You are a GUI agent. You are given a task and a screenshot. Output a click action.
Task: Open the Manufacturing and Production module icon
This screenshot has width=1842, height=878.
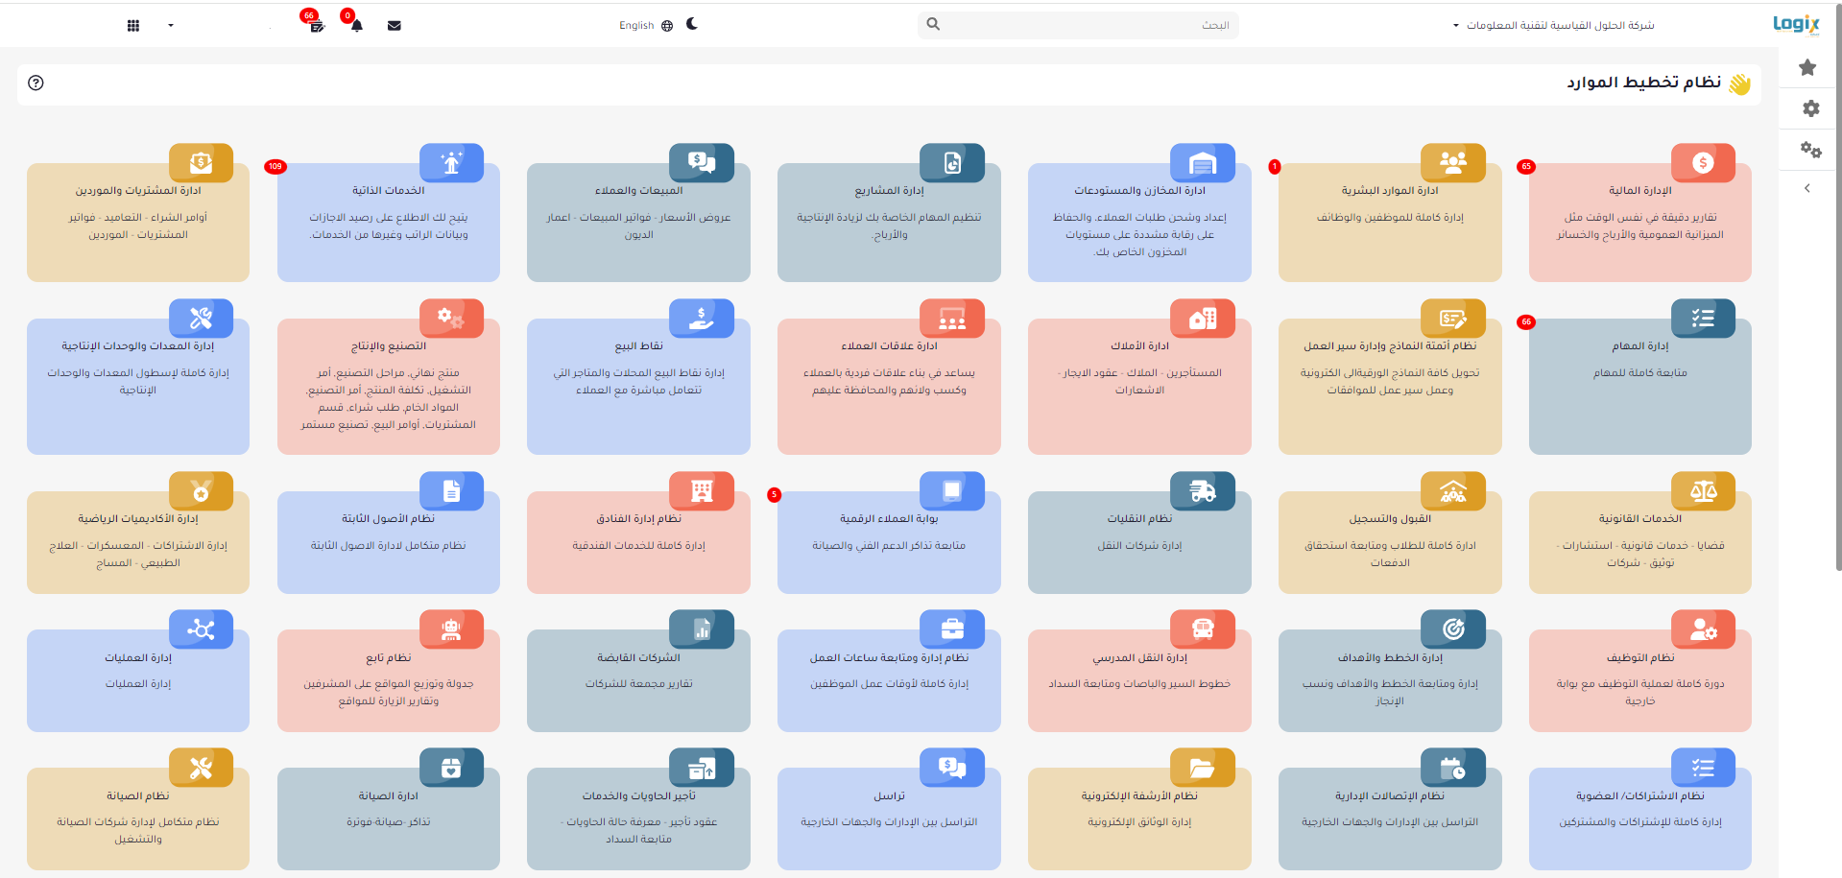451,319
